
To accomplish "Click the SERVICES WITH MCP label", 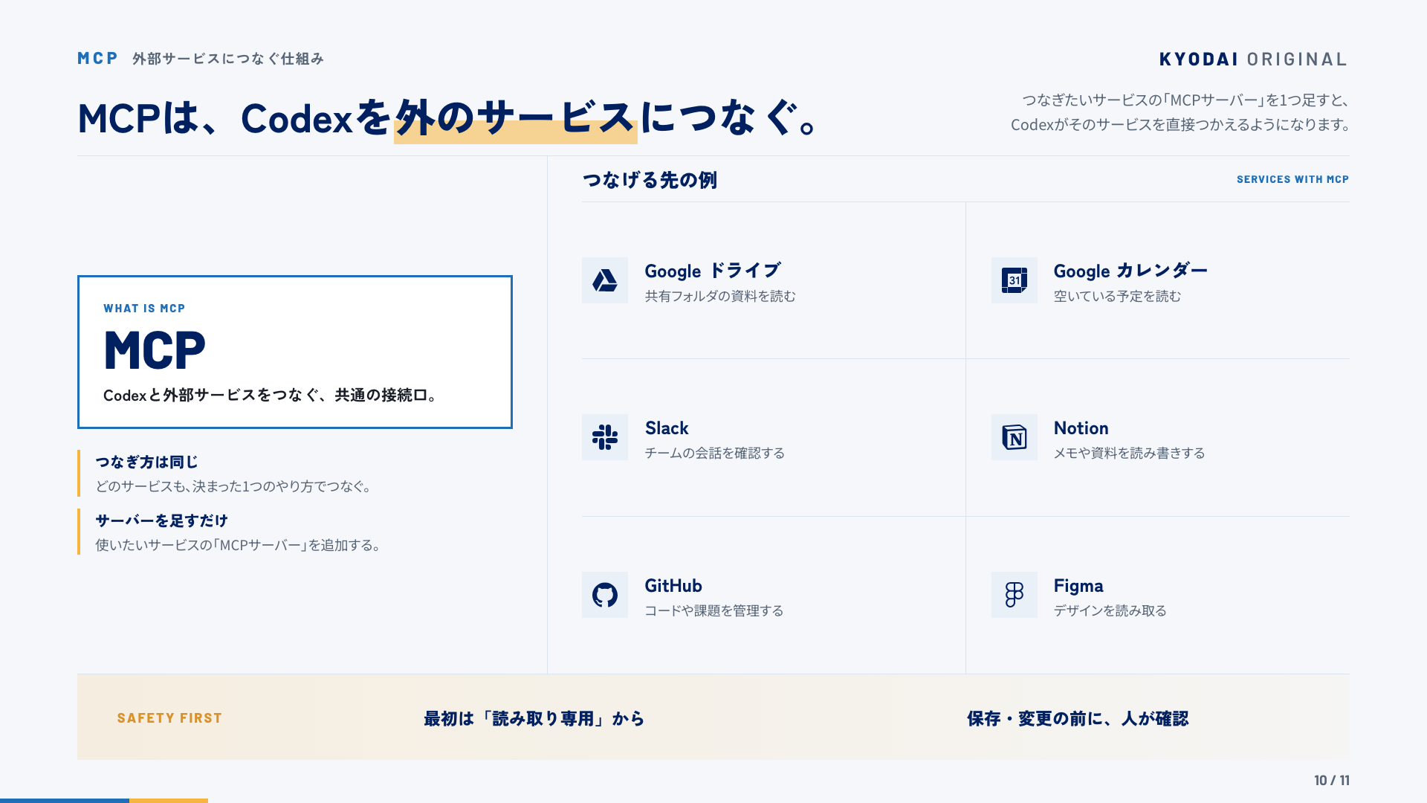I will coord(1292,179).
